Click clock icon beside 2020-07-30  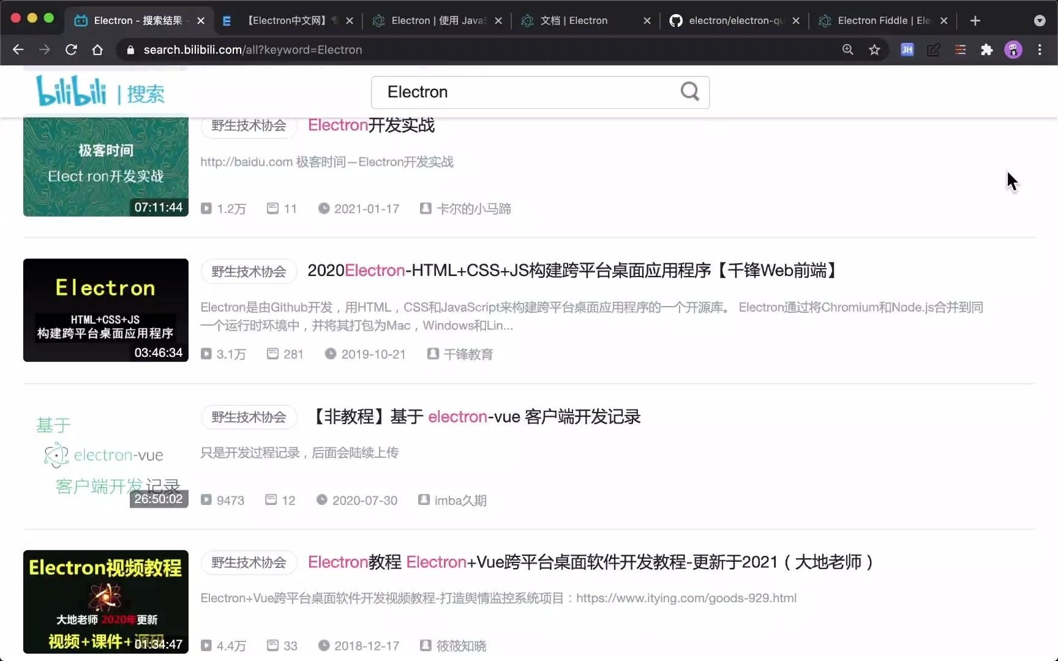(321, 499)
